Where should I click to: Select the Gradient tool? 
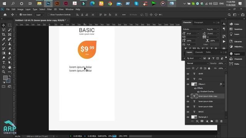point(3,53)
